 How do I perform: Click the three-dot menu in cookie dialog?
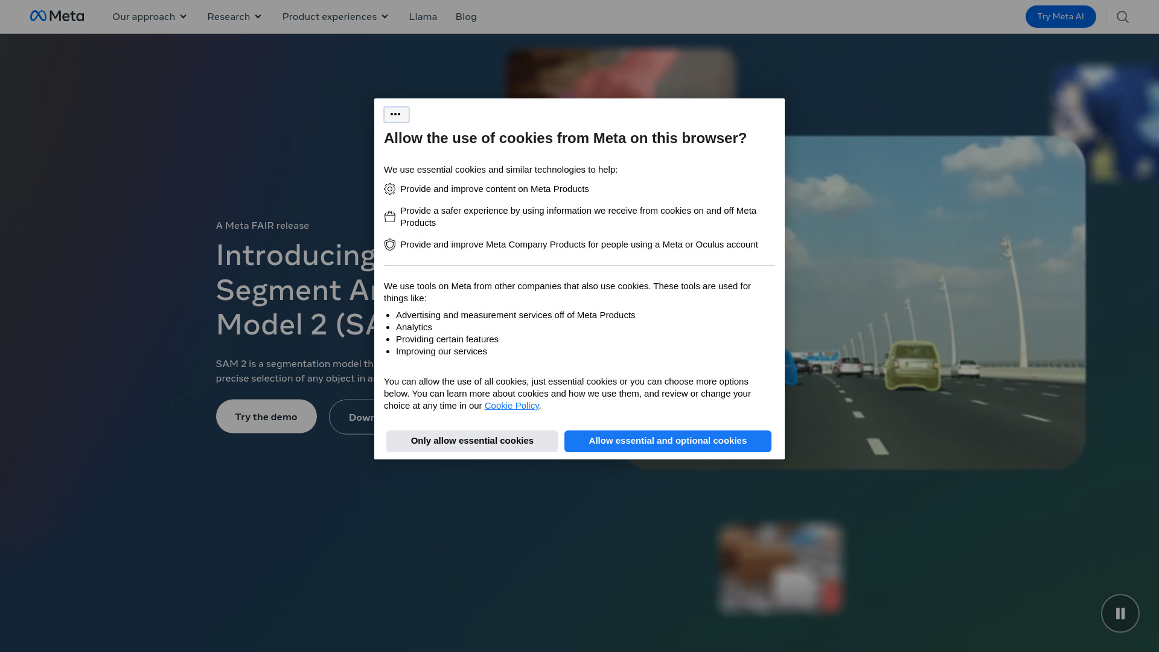397,115
